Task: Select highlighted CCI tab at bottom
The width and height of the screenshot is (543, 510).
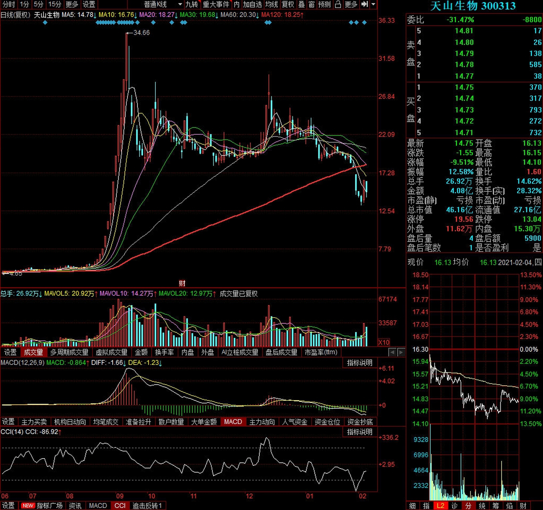Action: click(120, 506)
